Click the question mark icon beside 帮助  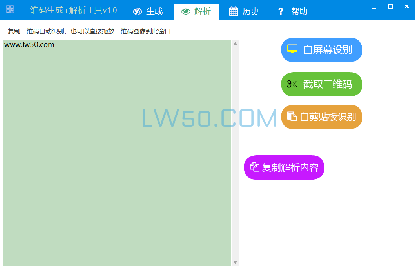click(x=281, y=11)
